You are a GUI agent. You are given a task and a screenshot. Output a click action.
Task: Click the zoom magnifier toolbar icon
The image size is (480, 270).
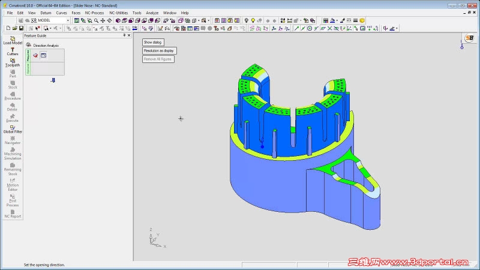[x=96, y=20]
